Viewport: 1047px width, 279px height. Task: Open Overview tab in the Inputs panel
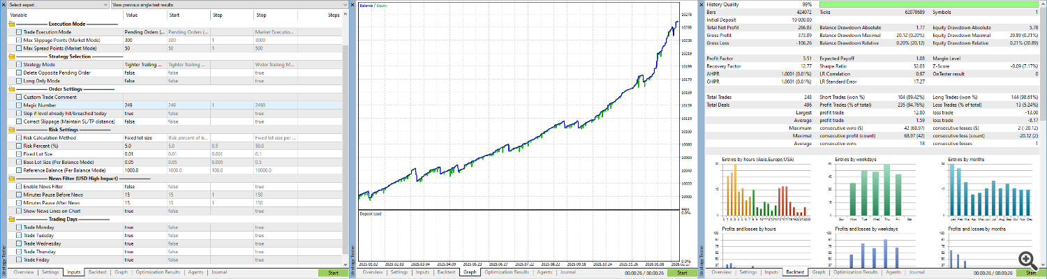coord(24,272)
